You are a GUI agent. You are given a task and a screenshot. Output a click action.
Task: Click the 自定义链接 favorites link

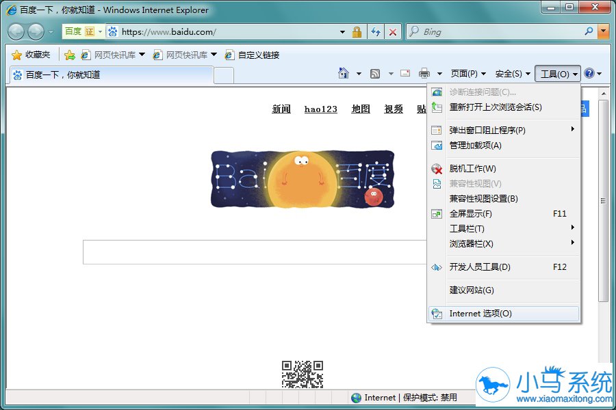(x=252, y=55)
